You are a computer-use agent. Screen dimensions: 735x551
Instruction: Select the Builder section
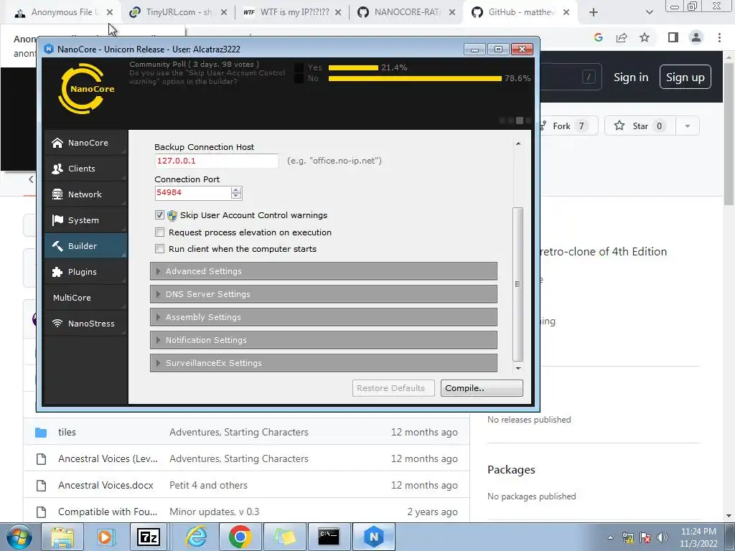point(86,246)
